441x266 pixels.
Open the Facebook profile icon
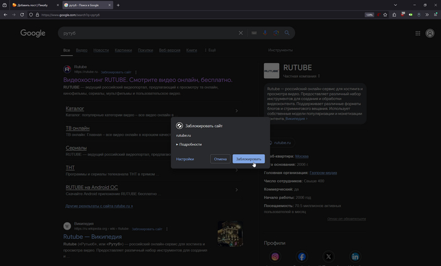302,257
